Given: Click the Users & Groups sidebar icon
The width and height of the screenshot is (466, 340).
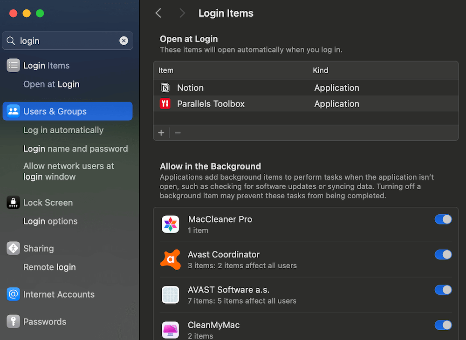Looking at the screenshot, I should coord(13,111).
